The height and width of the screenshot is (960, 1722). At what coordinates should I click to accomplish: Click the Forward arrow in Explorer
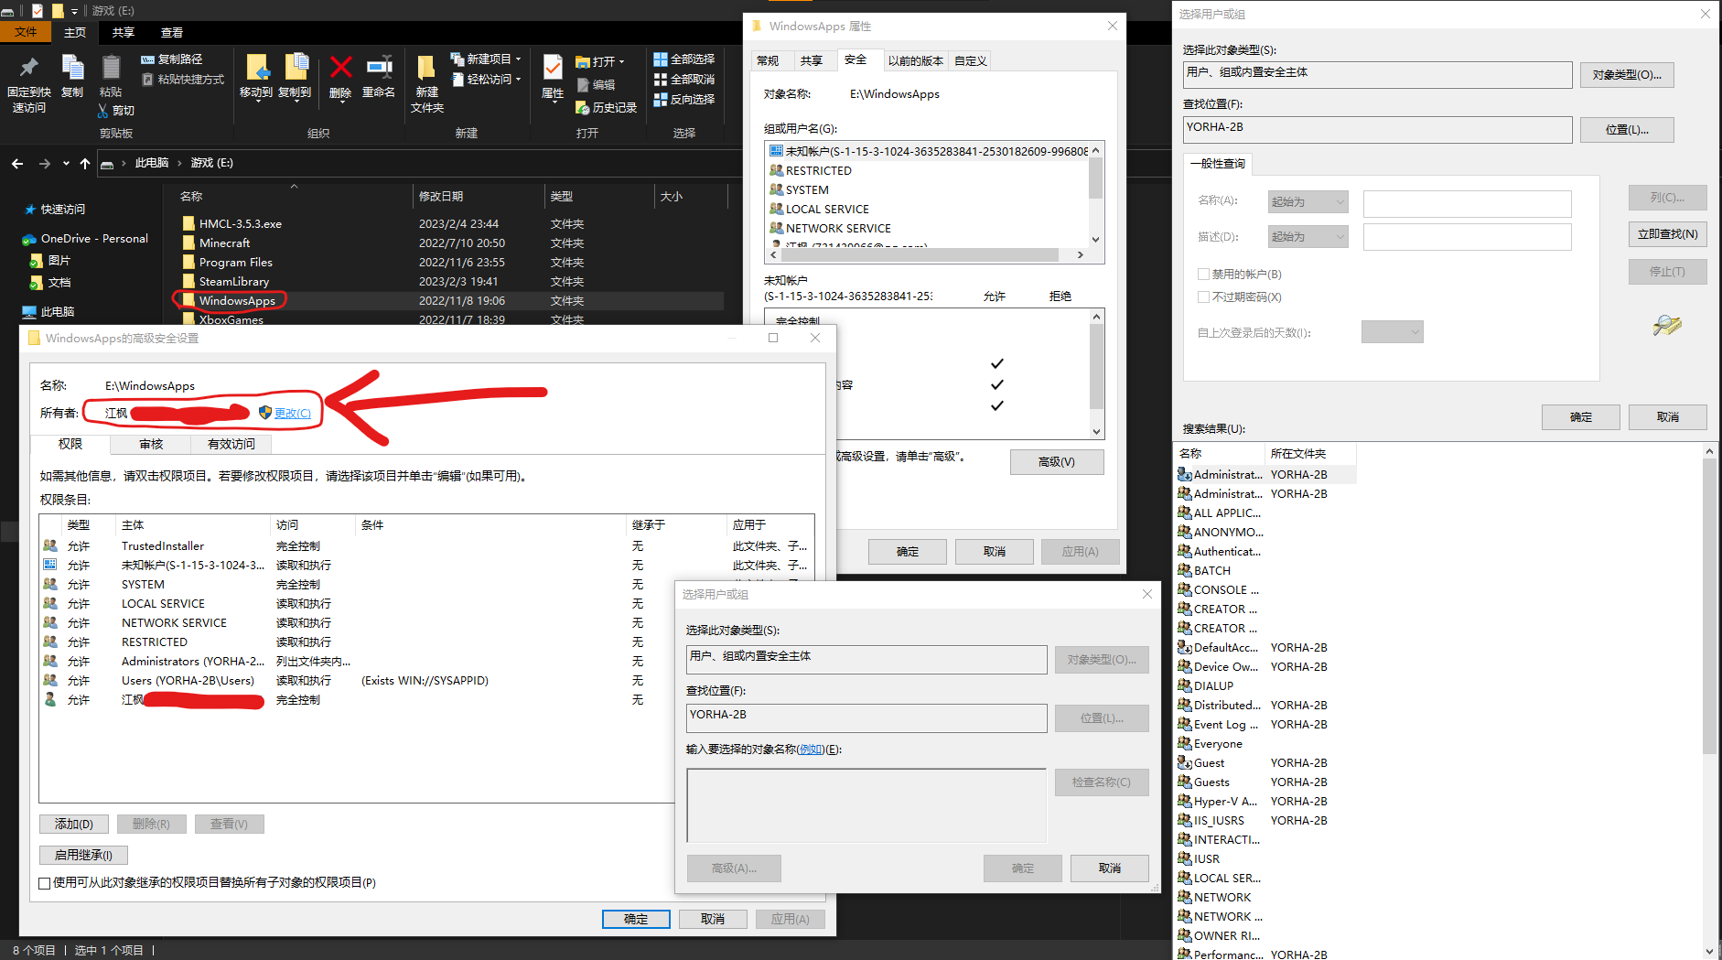45,163
